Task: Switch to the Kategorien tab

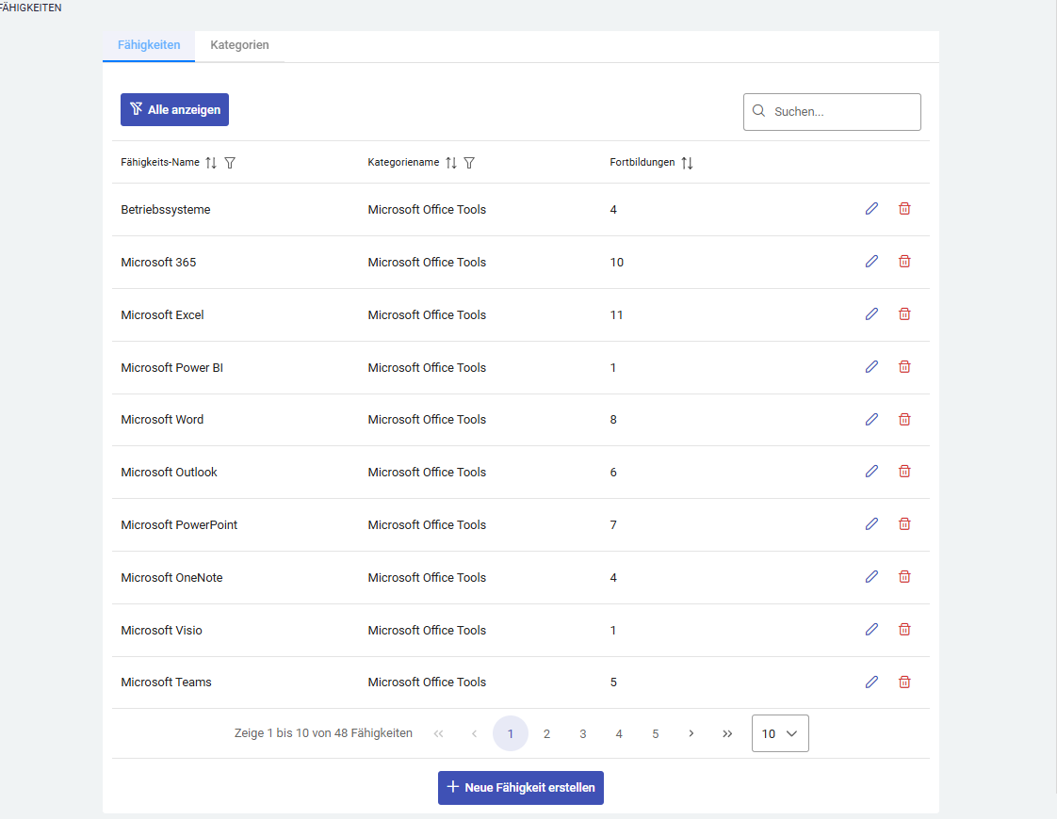Action: 239,45
